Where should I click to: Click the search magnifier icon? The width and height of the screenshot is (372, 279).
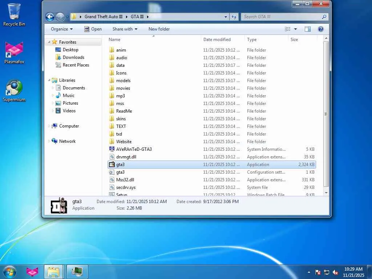(x=324, y=17)
